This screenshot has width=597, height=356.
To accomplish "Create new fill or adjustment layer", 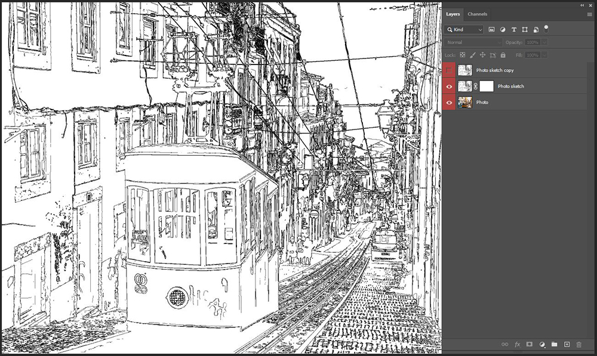I will 542,344.
